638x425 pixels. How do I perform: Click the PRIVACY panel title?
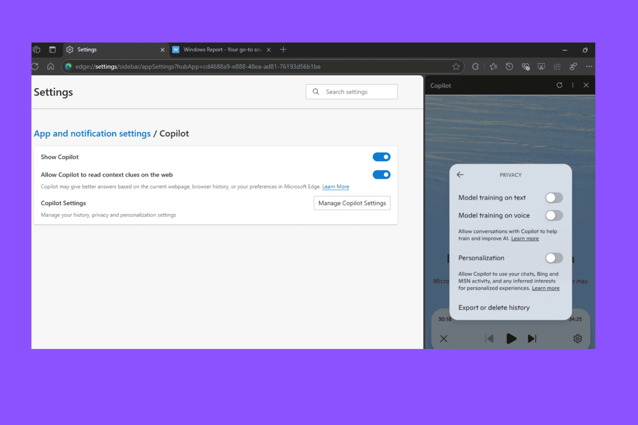(x=510, y=175)
